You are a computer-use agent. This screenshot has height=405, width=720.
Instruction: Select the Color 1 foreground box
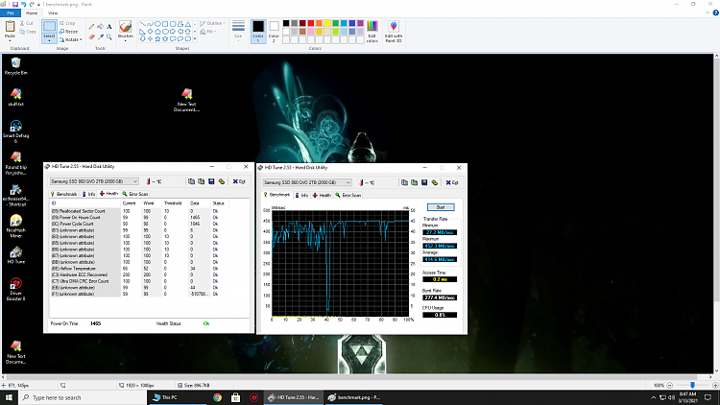pyautogui.click(x=258, y=32)
